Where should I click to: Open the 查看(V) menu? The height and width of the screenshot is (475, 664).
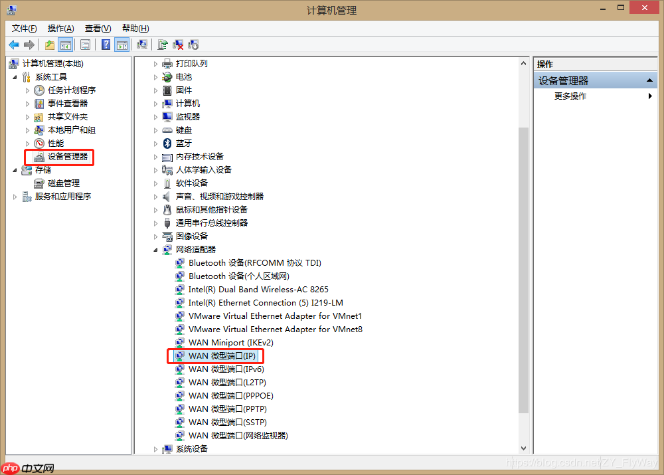(x=97, y=28)
